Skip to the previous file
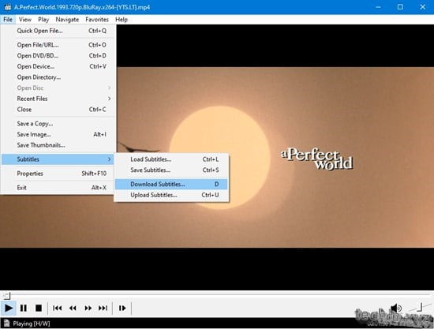This screenshot has height=329, width=434. point(58,308)
